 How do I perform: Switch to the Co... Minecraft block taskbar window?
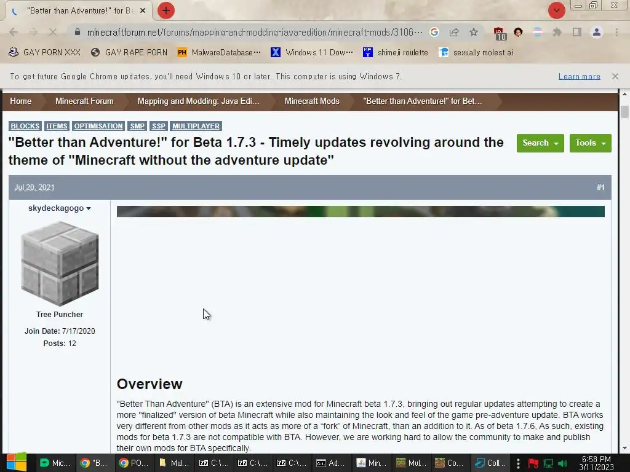[x=449, y=463]
